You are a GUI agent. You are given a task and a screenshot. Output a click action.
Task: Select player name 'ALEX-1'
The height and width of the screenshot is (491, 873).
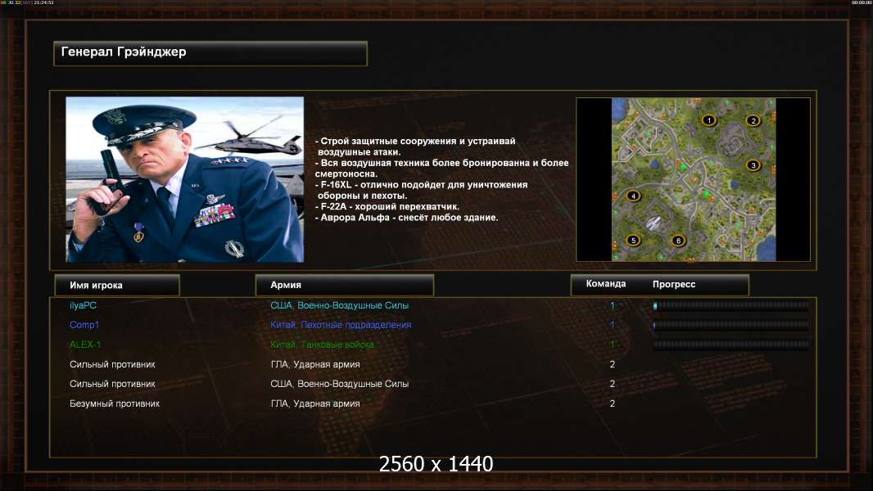point(85,345)
